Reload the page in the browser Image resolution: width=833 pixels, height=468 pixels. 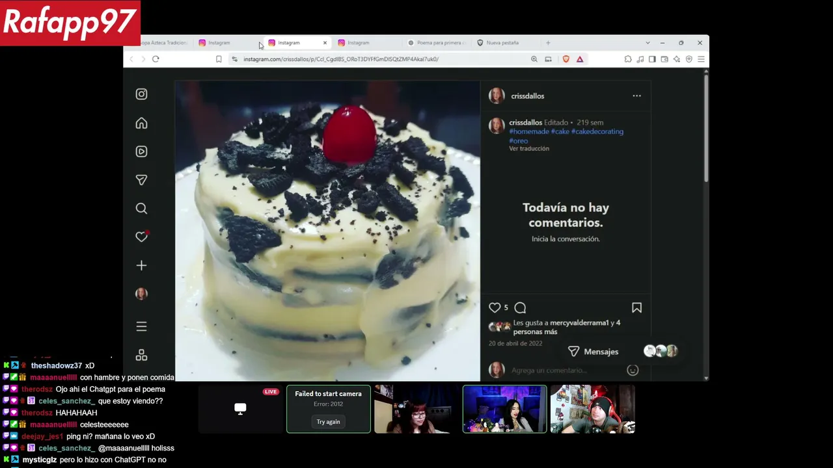coord(156,59)
